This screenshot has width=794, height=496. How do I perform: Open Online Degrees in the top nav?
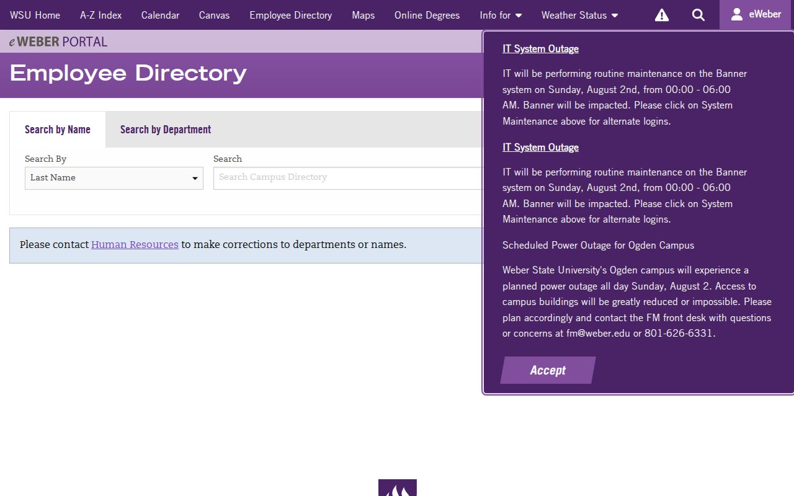click(x=427, y=15)
